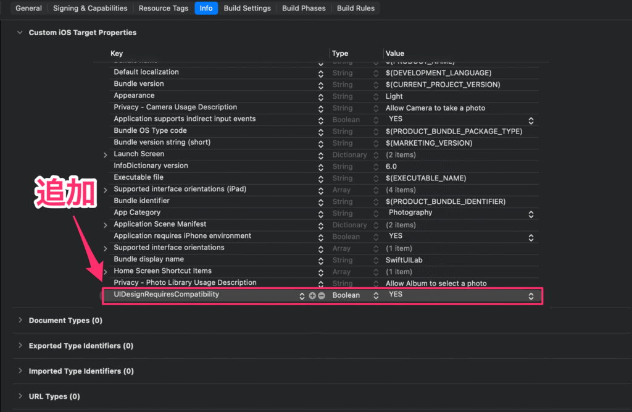Toggle value of Application requires iPhone environment
The width and height of the screenshot is (632, 412).
531,237
